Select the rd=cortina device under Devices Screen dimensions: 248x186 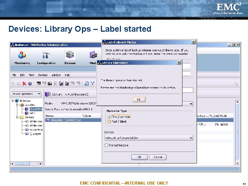36,130
